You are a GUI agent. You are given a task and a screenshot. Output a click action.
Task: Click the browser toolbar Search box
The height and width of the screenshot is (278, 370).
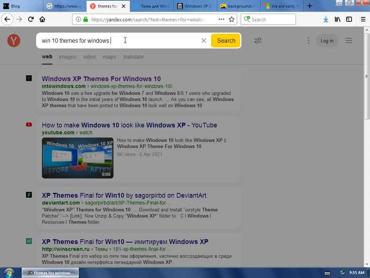(x=268, y=20)
